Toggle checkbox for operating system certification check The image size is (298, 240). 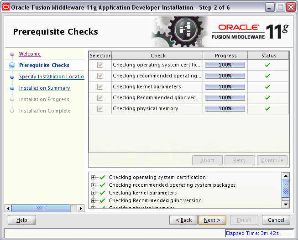pos(100,65)
